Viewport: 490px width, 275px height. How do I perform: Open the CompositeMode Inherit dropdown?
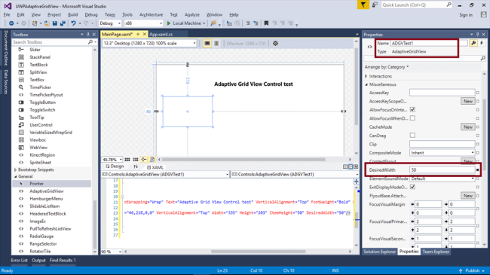coord(443,153)
